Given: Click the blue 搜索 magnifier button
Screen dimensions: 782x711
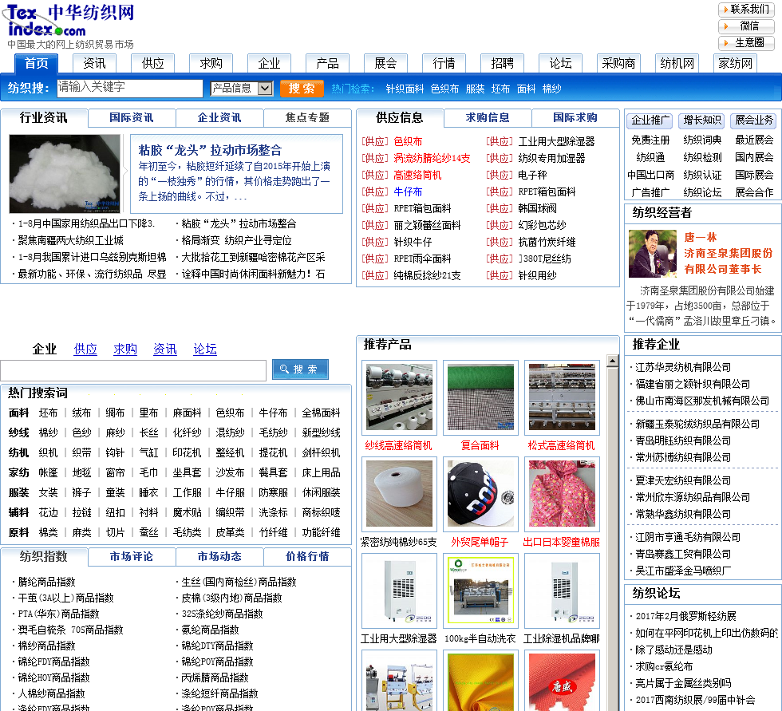Looking at the screenshot, I should [x=300, y=369].
